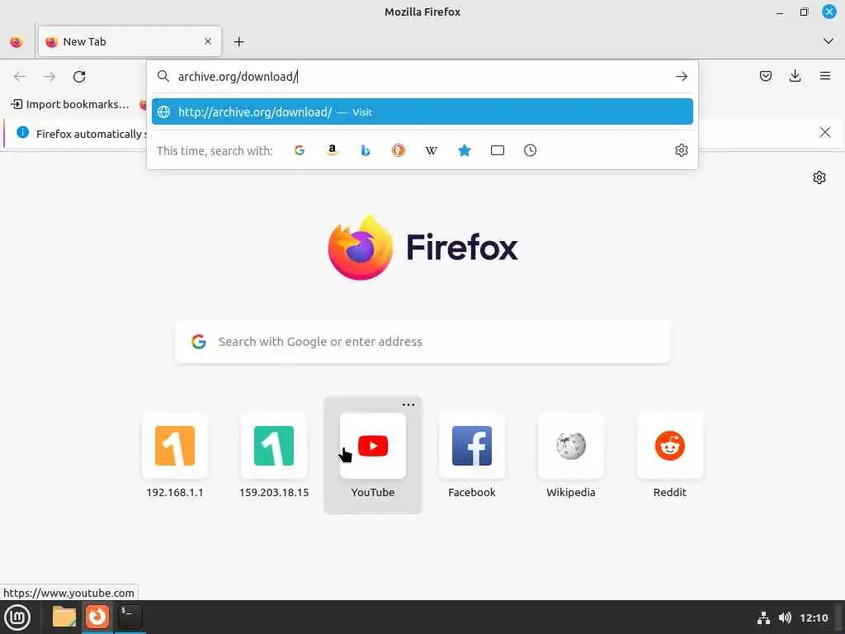Open search settings gear in URL dropdown
Screen dimensions: 845x634
[x=681, y=150]
